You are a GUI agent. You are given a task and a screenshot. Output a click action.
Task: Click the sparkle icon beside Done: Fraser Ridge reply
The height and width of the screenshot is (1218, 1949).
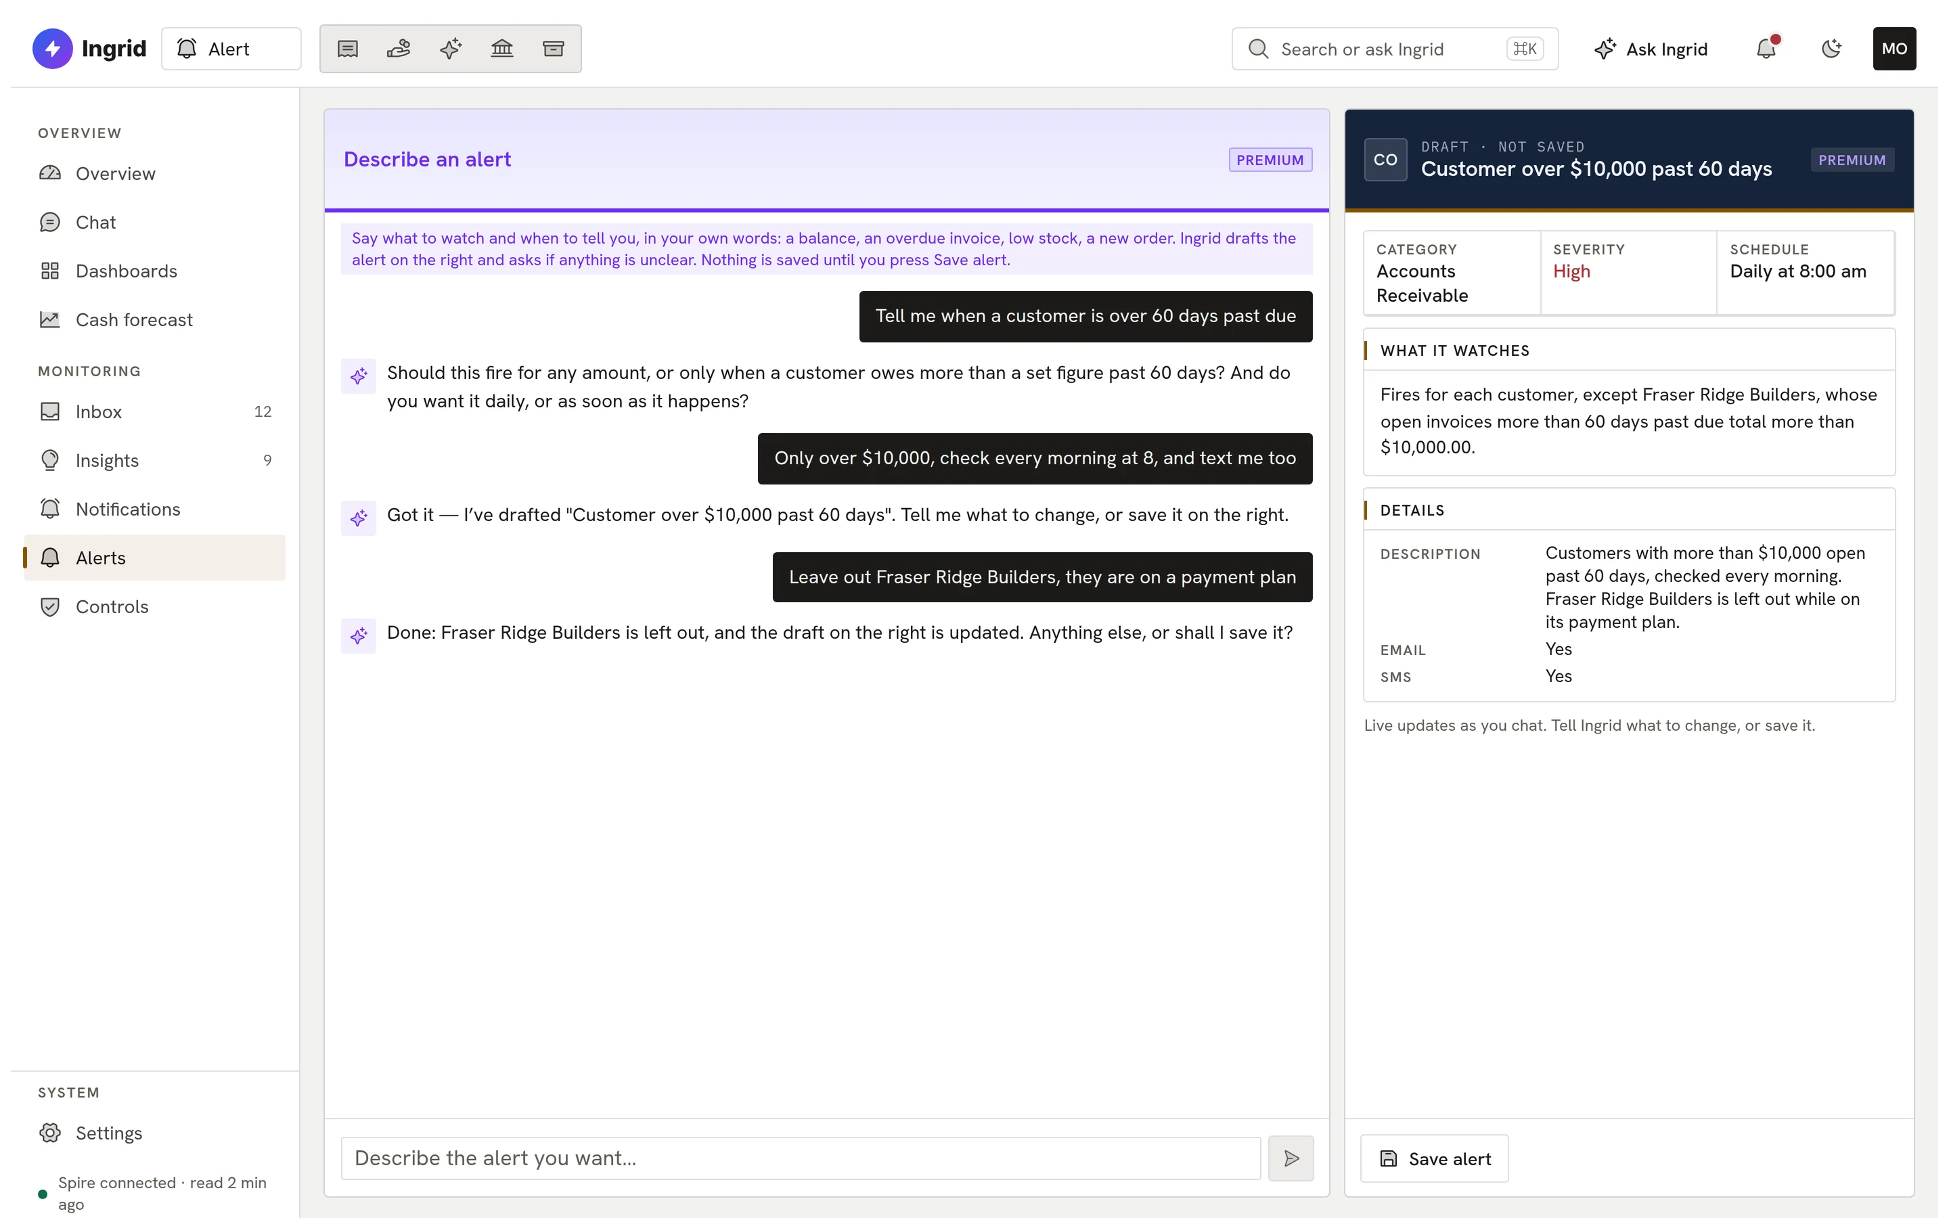(x=359, y=635)
